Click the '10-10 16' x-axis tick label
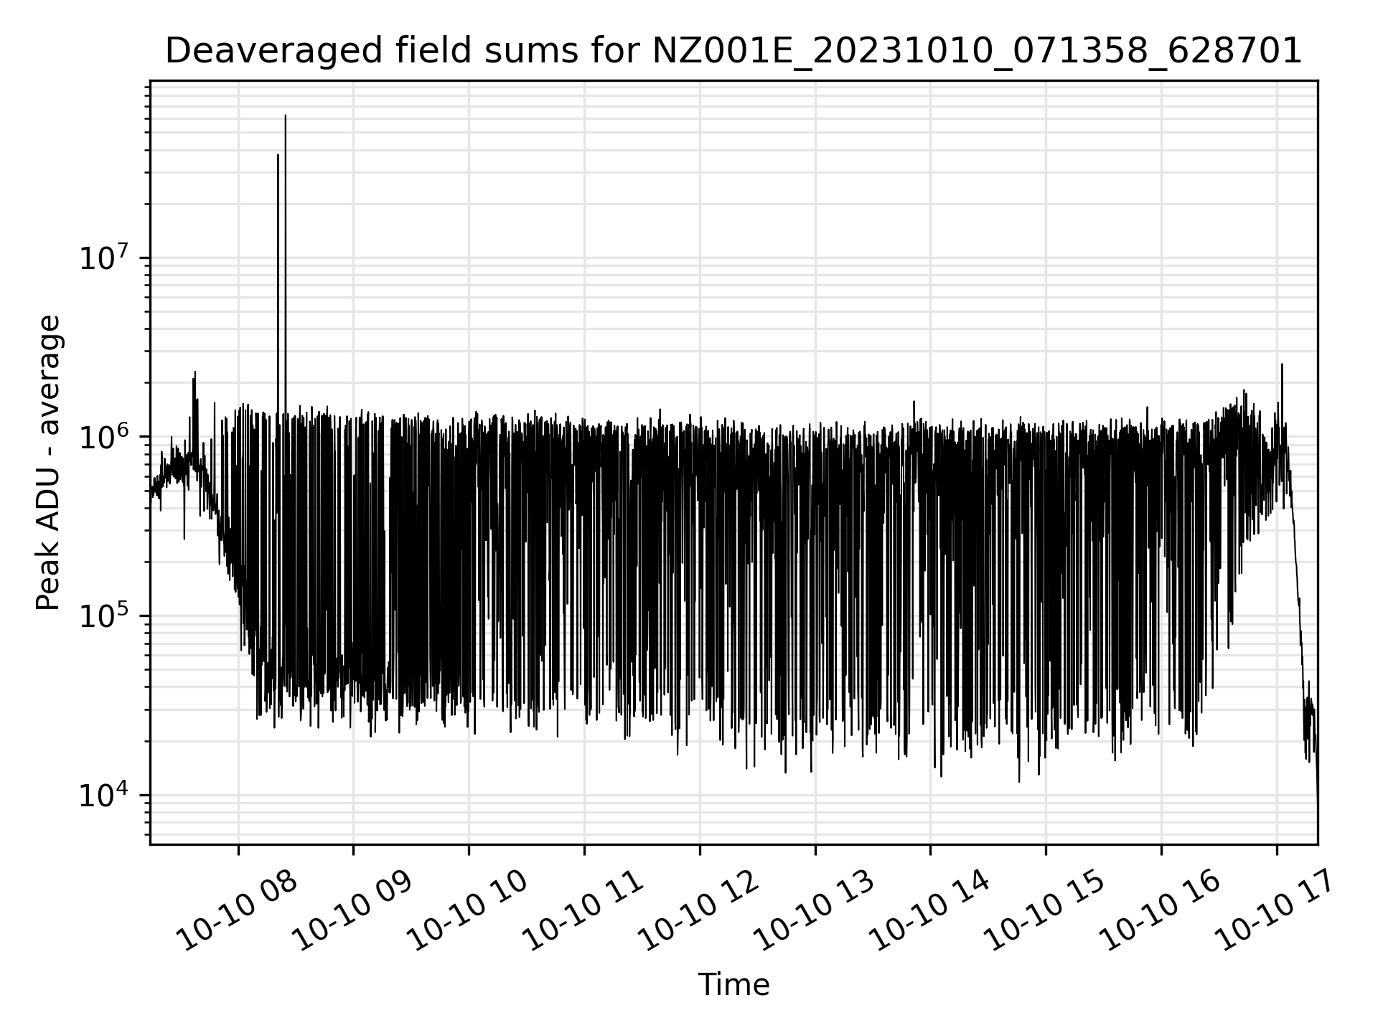 pos(1161,910)
